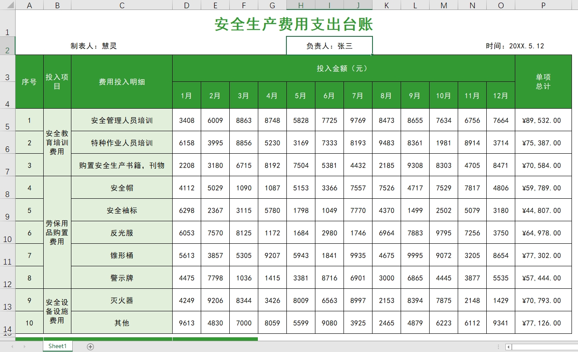Select column P header

point(543,5)
